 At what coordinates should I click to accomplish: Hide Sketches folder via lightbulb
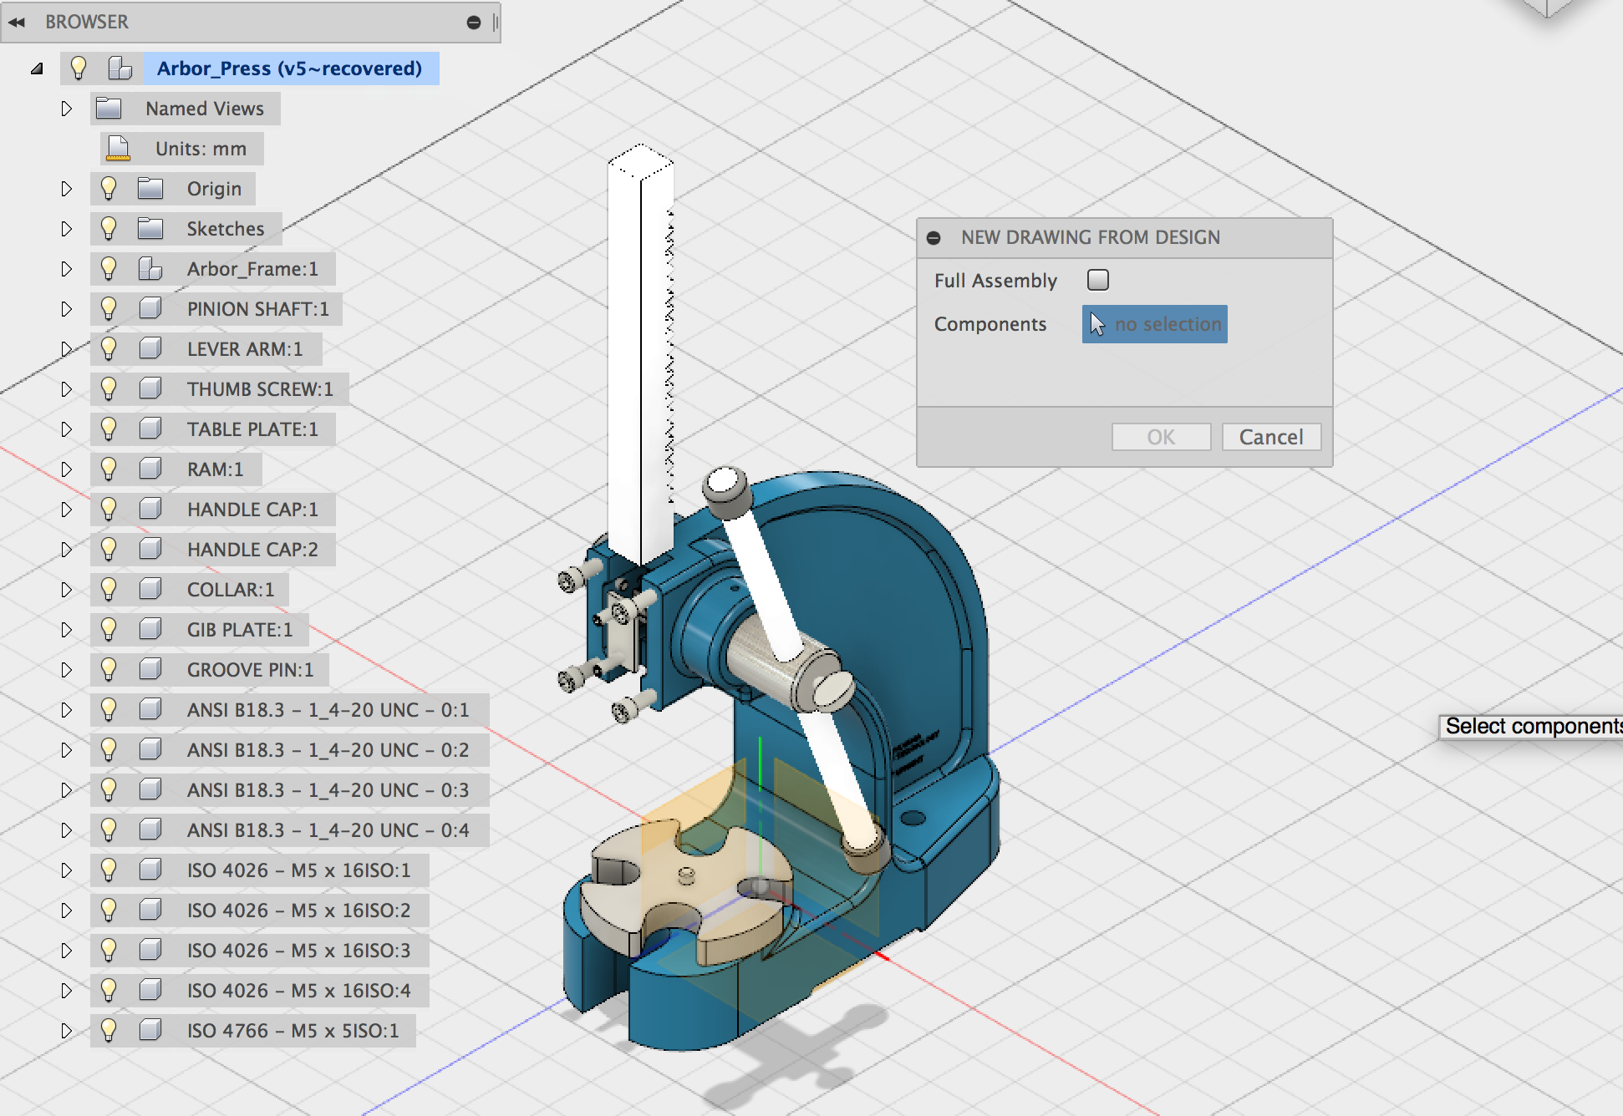(x=109, y=228)
